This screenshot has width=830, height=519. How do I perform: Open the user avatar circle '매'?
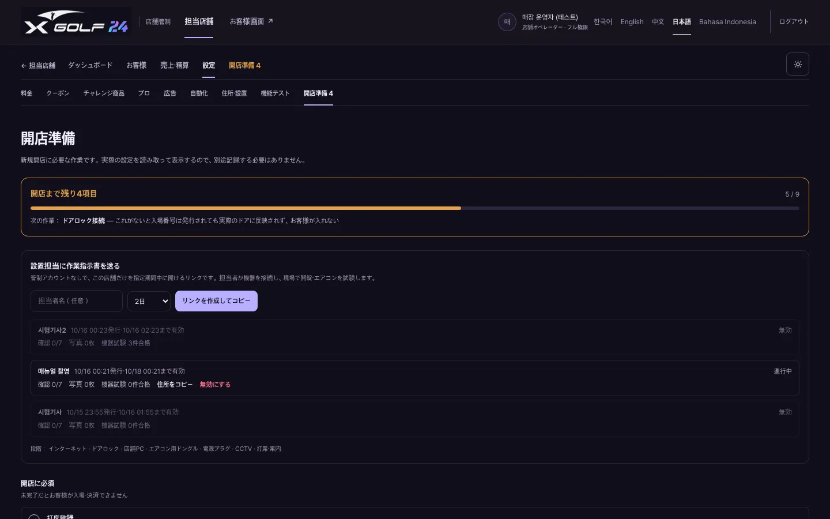click(507, 22)
